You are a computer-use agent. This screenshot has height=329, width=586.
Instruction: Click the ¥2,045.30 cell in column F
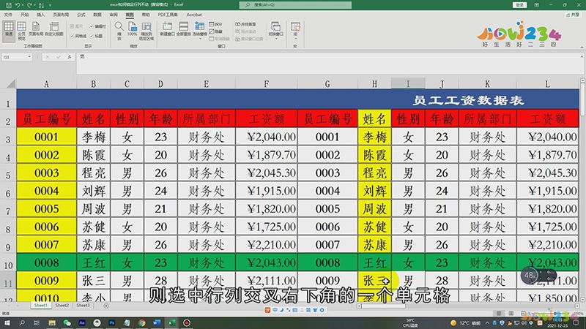click(266, 173)
